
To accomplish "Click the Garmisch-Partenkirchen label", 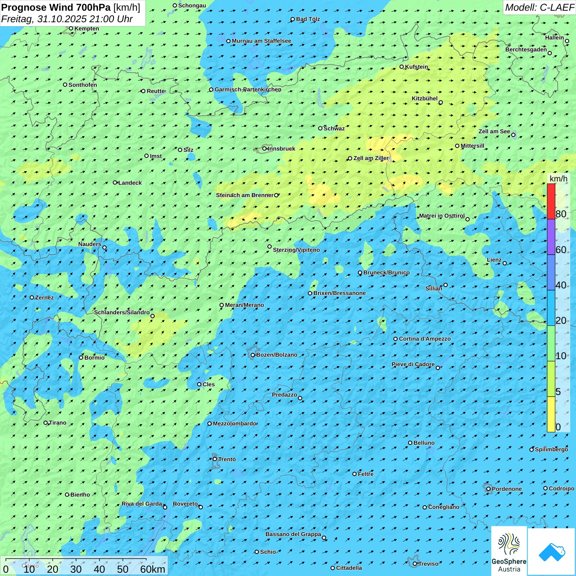I will click(x=248, y=89).
